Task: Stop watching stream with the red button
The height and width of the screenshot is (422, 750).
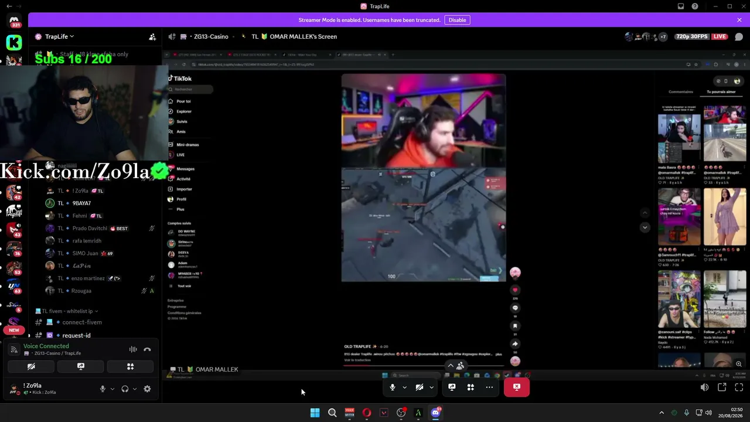Action: tap(516, 387)
